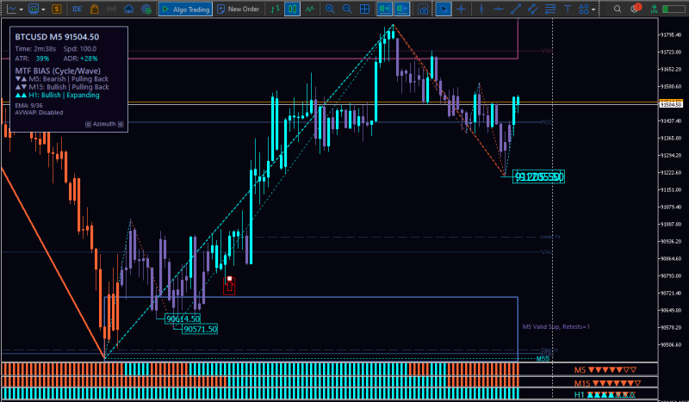Image resolution: width=689 pixels, height=402 pixels.
Task: Open the shapes objects icon
Action: tap(584, 9)
